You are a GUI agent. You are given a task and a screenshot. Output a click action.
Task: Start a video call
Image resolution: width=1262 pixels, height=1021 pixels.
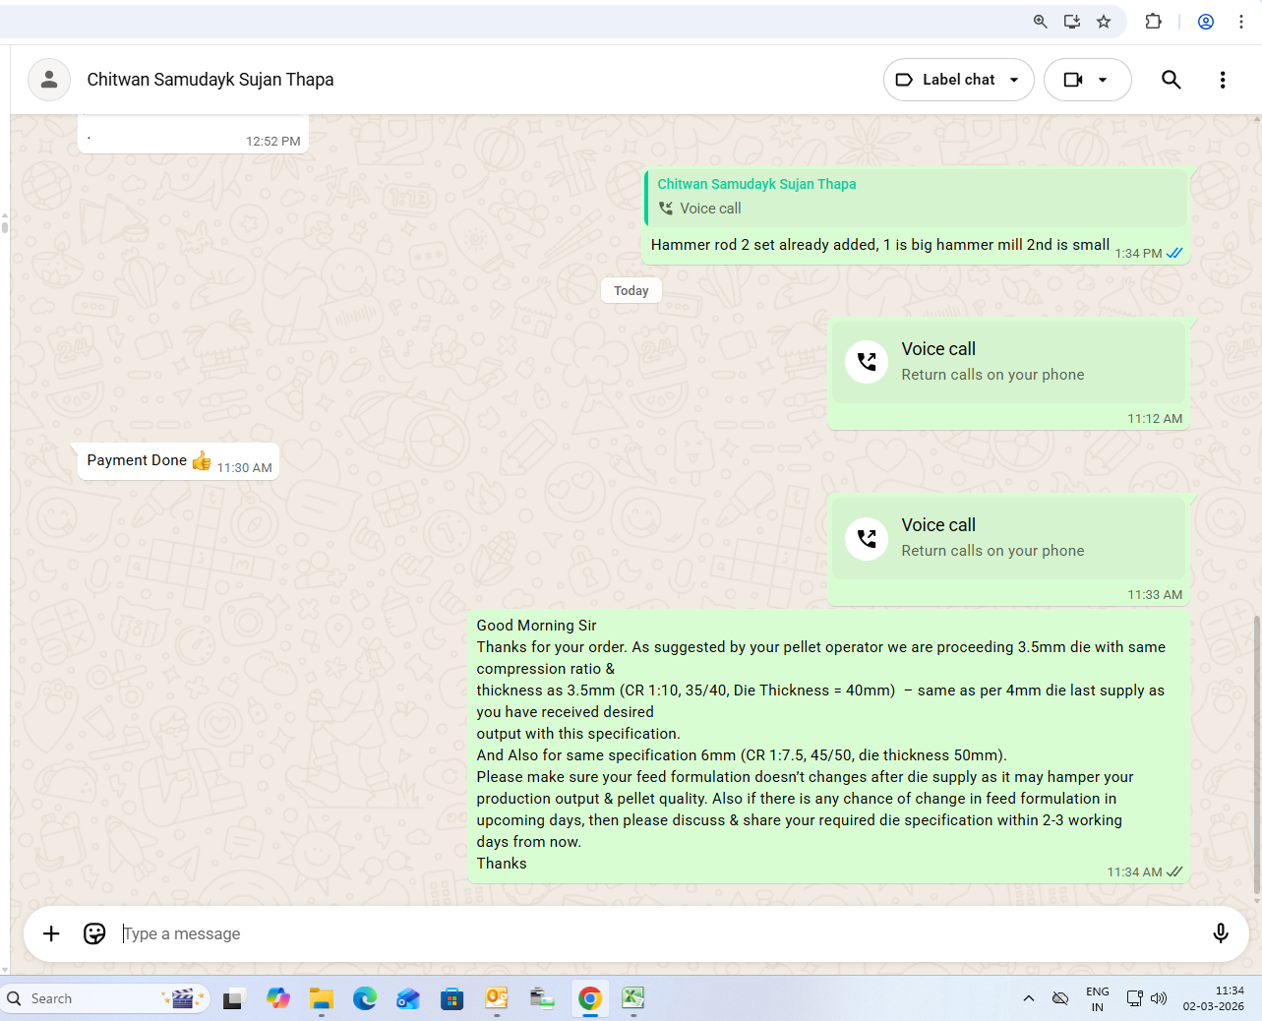[1073, 80]
